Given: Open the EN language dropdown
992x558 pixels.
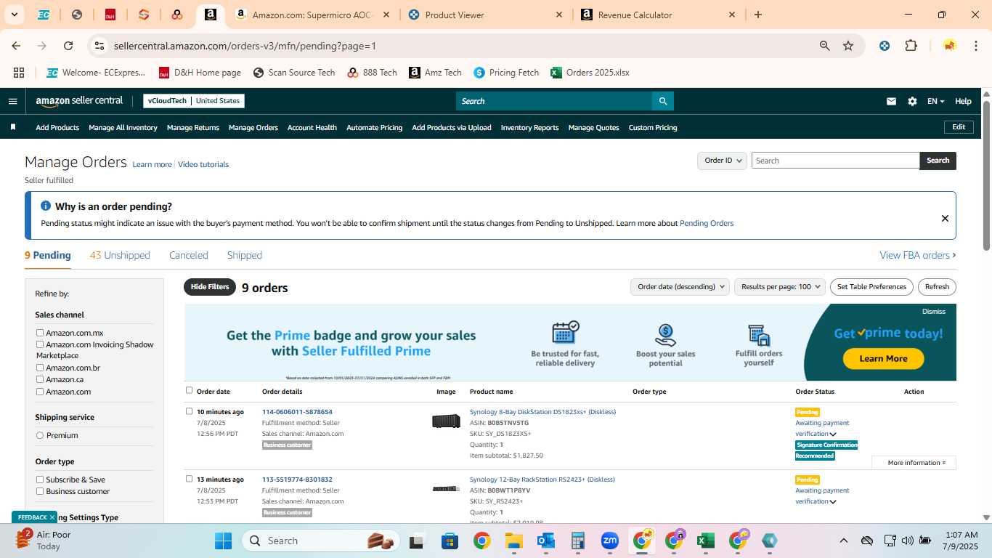Looking at the screenshot, I should (935, 101).
